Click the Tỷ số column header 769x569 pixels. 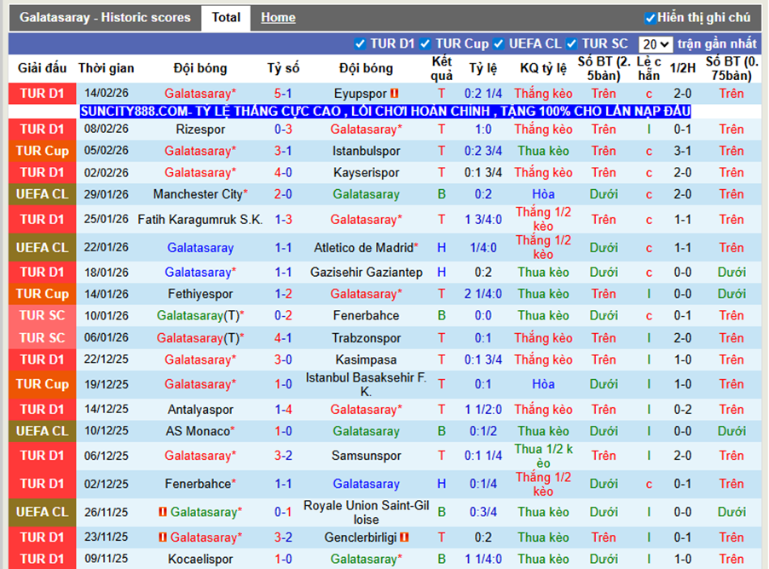coord(283,68)
